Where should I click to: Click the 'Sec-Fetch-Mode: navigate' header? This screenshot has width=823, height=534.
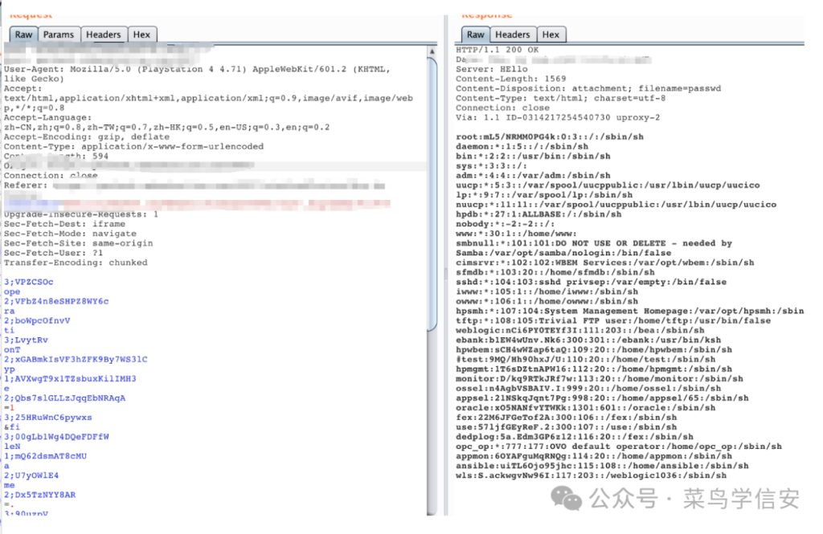[x=70, y=234]
